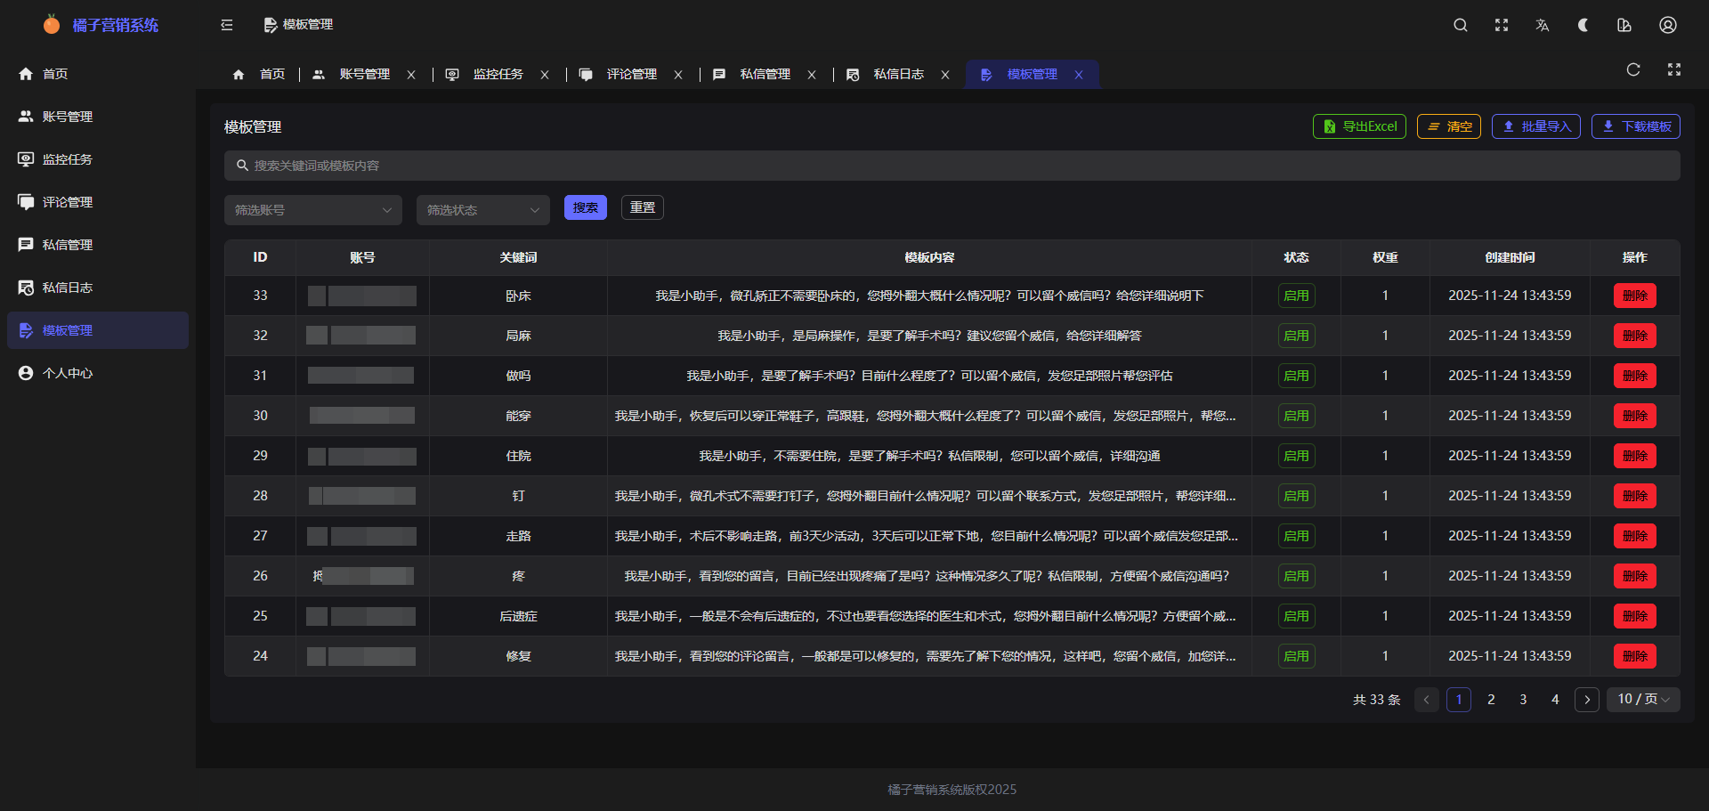Screen dimensions: 1709x811
Task: Go to page 3 of the table
Action: click(1523, 700)
